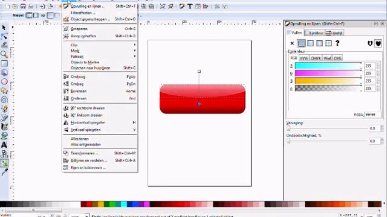Image resolution: width=387 pixels, height=217 pixels.
Task: Select the Gradient tool
Action: (4, 163)
